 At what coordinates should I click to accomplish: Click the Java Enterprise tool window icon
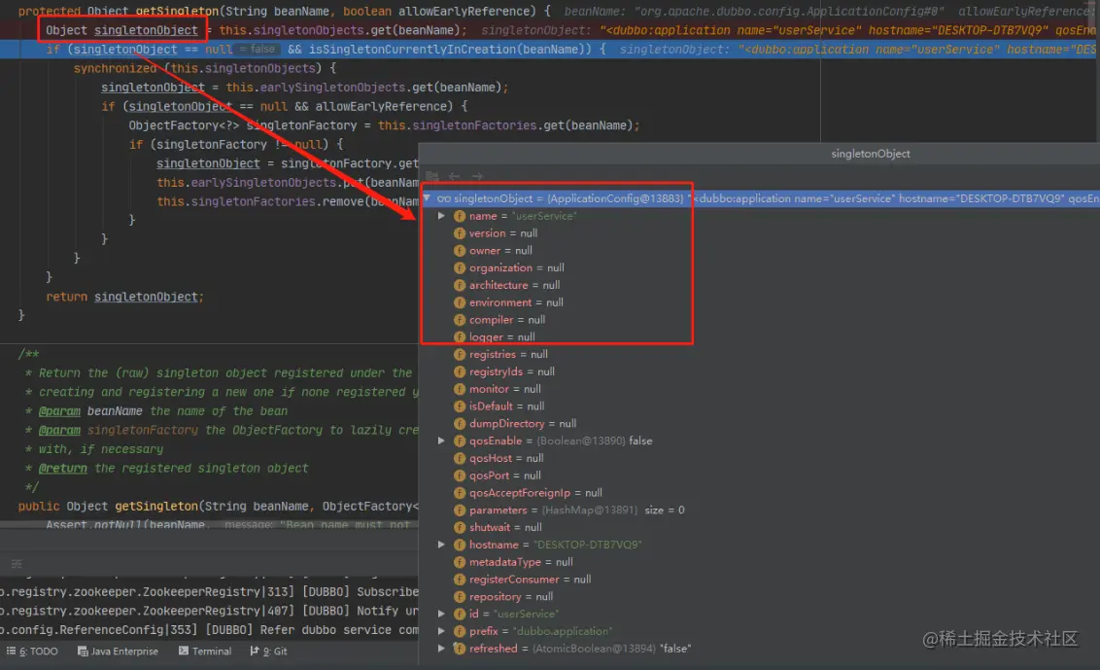pos(83,652)
